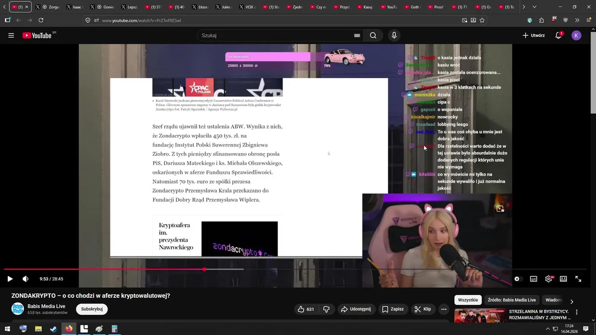The height and width of the screenshot is (335, 596).
Task: Switch to the Proof tab
Action: tap(435, 7)
